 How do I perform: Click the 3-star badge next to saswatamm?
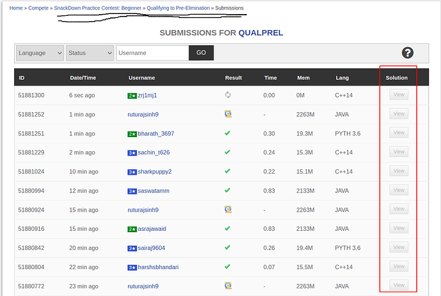tap(132, 191)
